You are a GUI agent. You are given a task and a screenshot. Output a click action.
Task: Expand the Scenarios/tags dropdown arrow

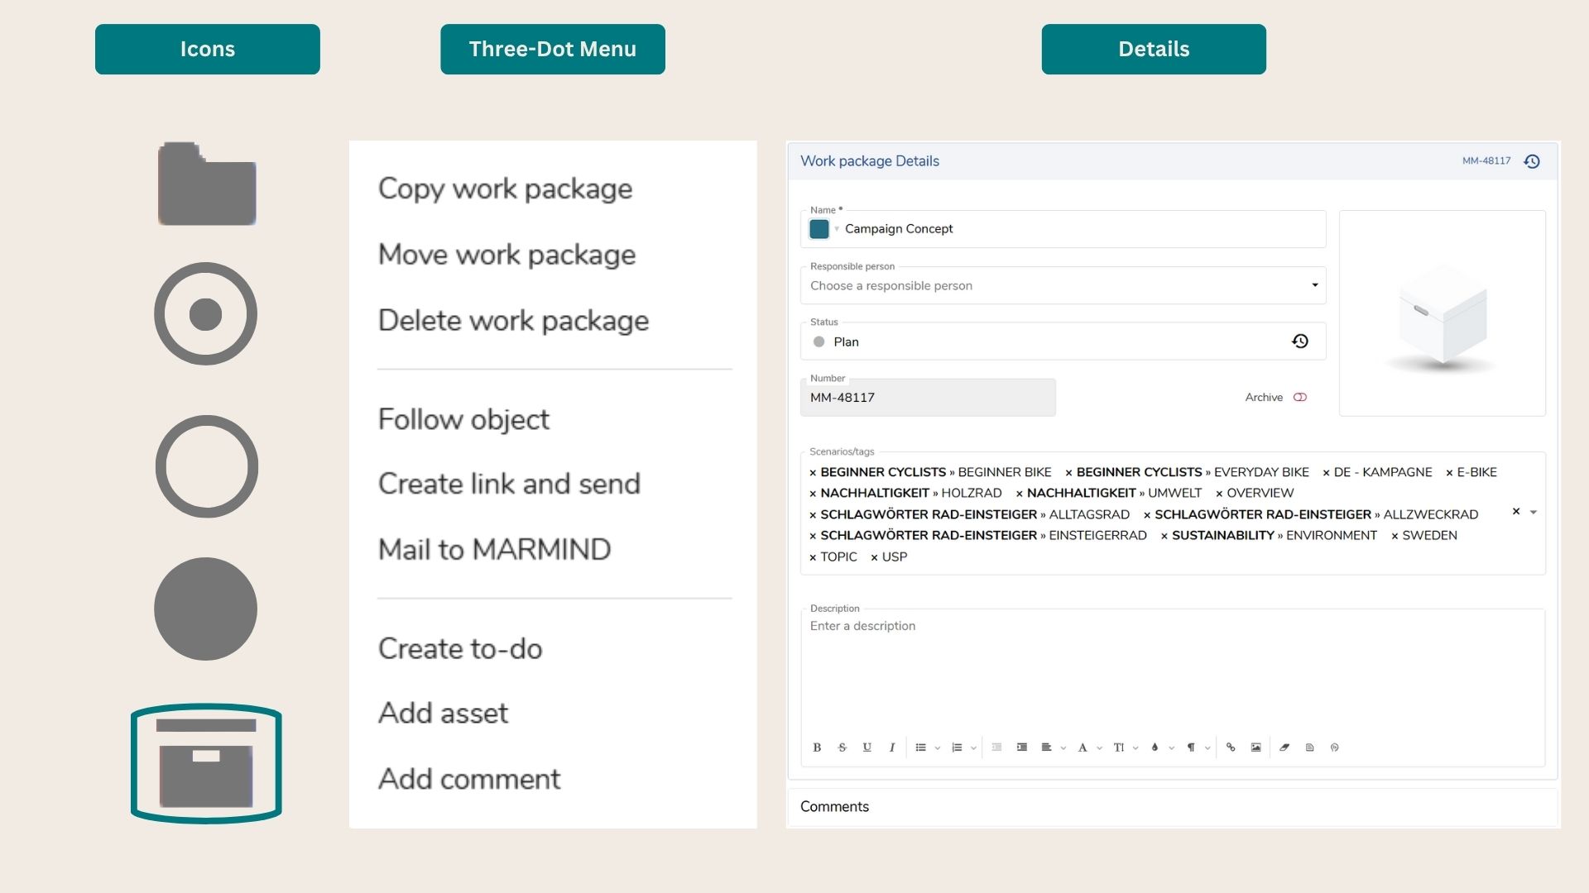coord(1535,512)
